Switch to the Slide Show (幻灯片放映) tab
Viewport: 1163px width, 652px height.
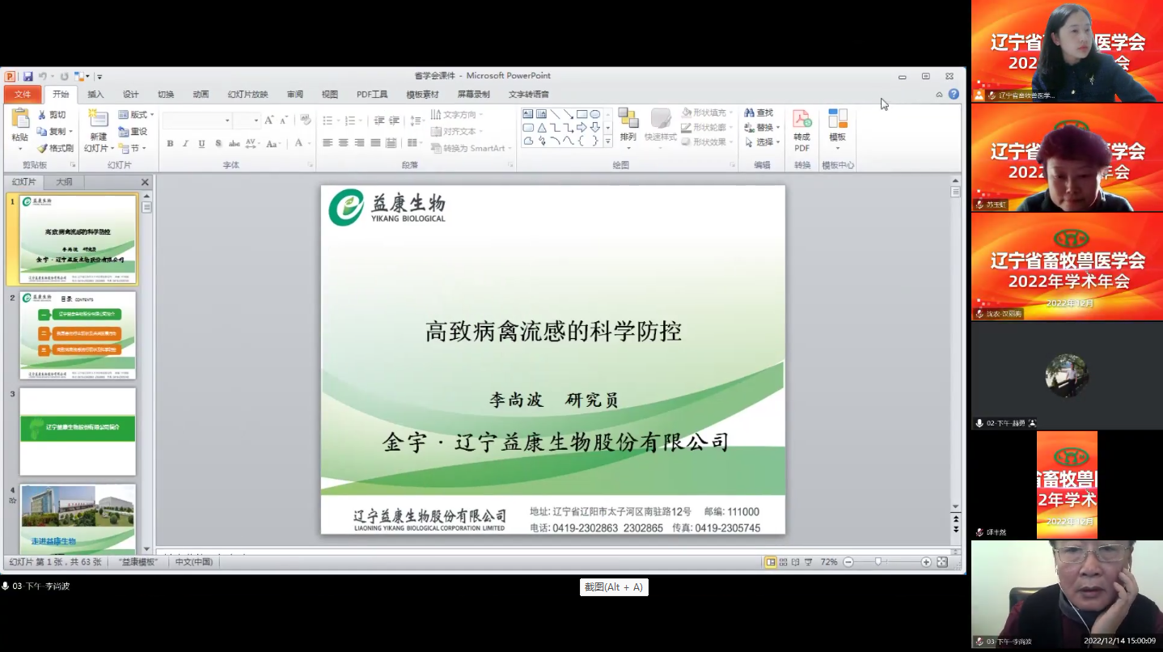(x=247, y=95)
